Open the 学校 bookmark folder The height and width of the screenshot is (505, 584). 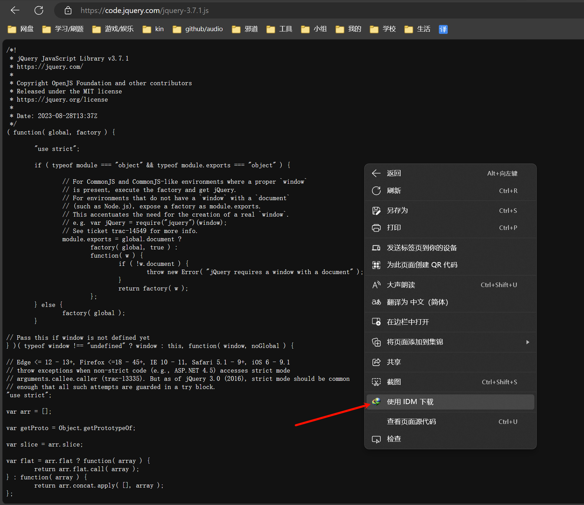[383, 29]
